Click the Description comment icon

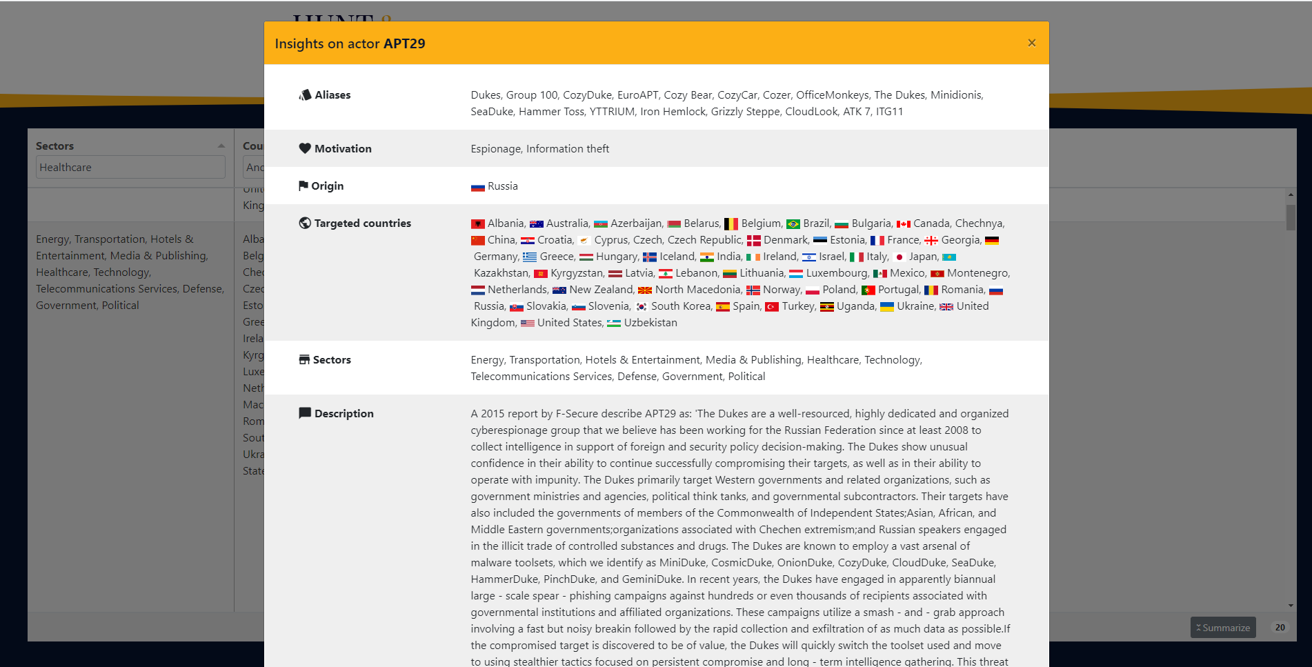(305, 413)
